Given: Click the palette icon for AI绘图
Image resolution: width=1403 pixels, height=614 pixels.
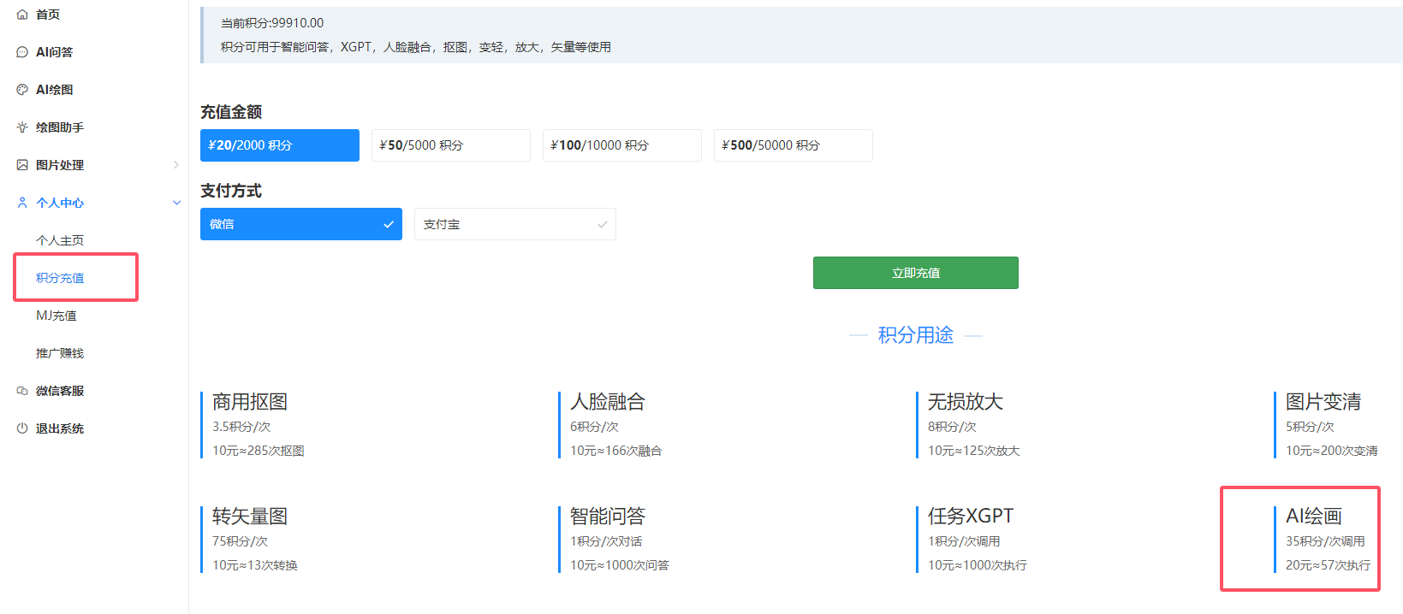Looking at the screenshot, I should pos(22,90).
